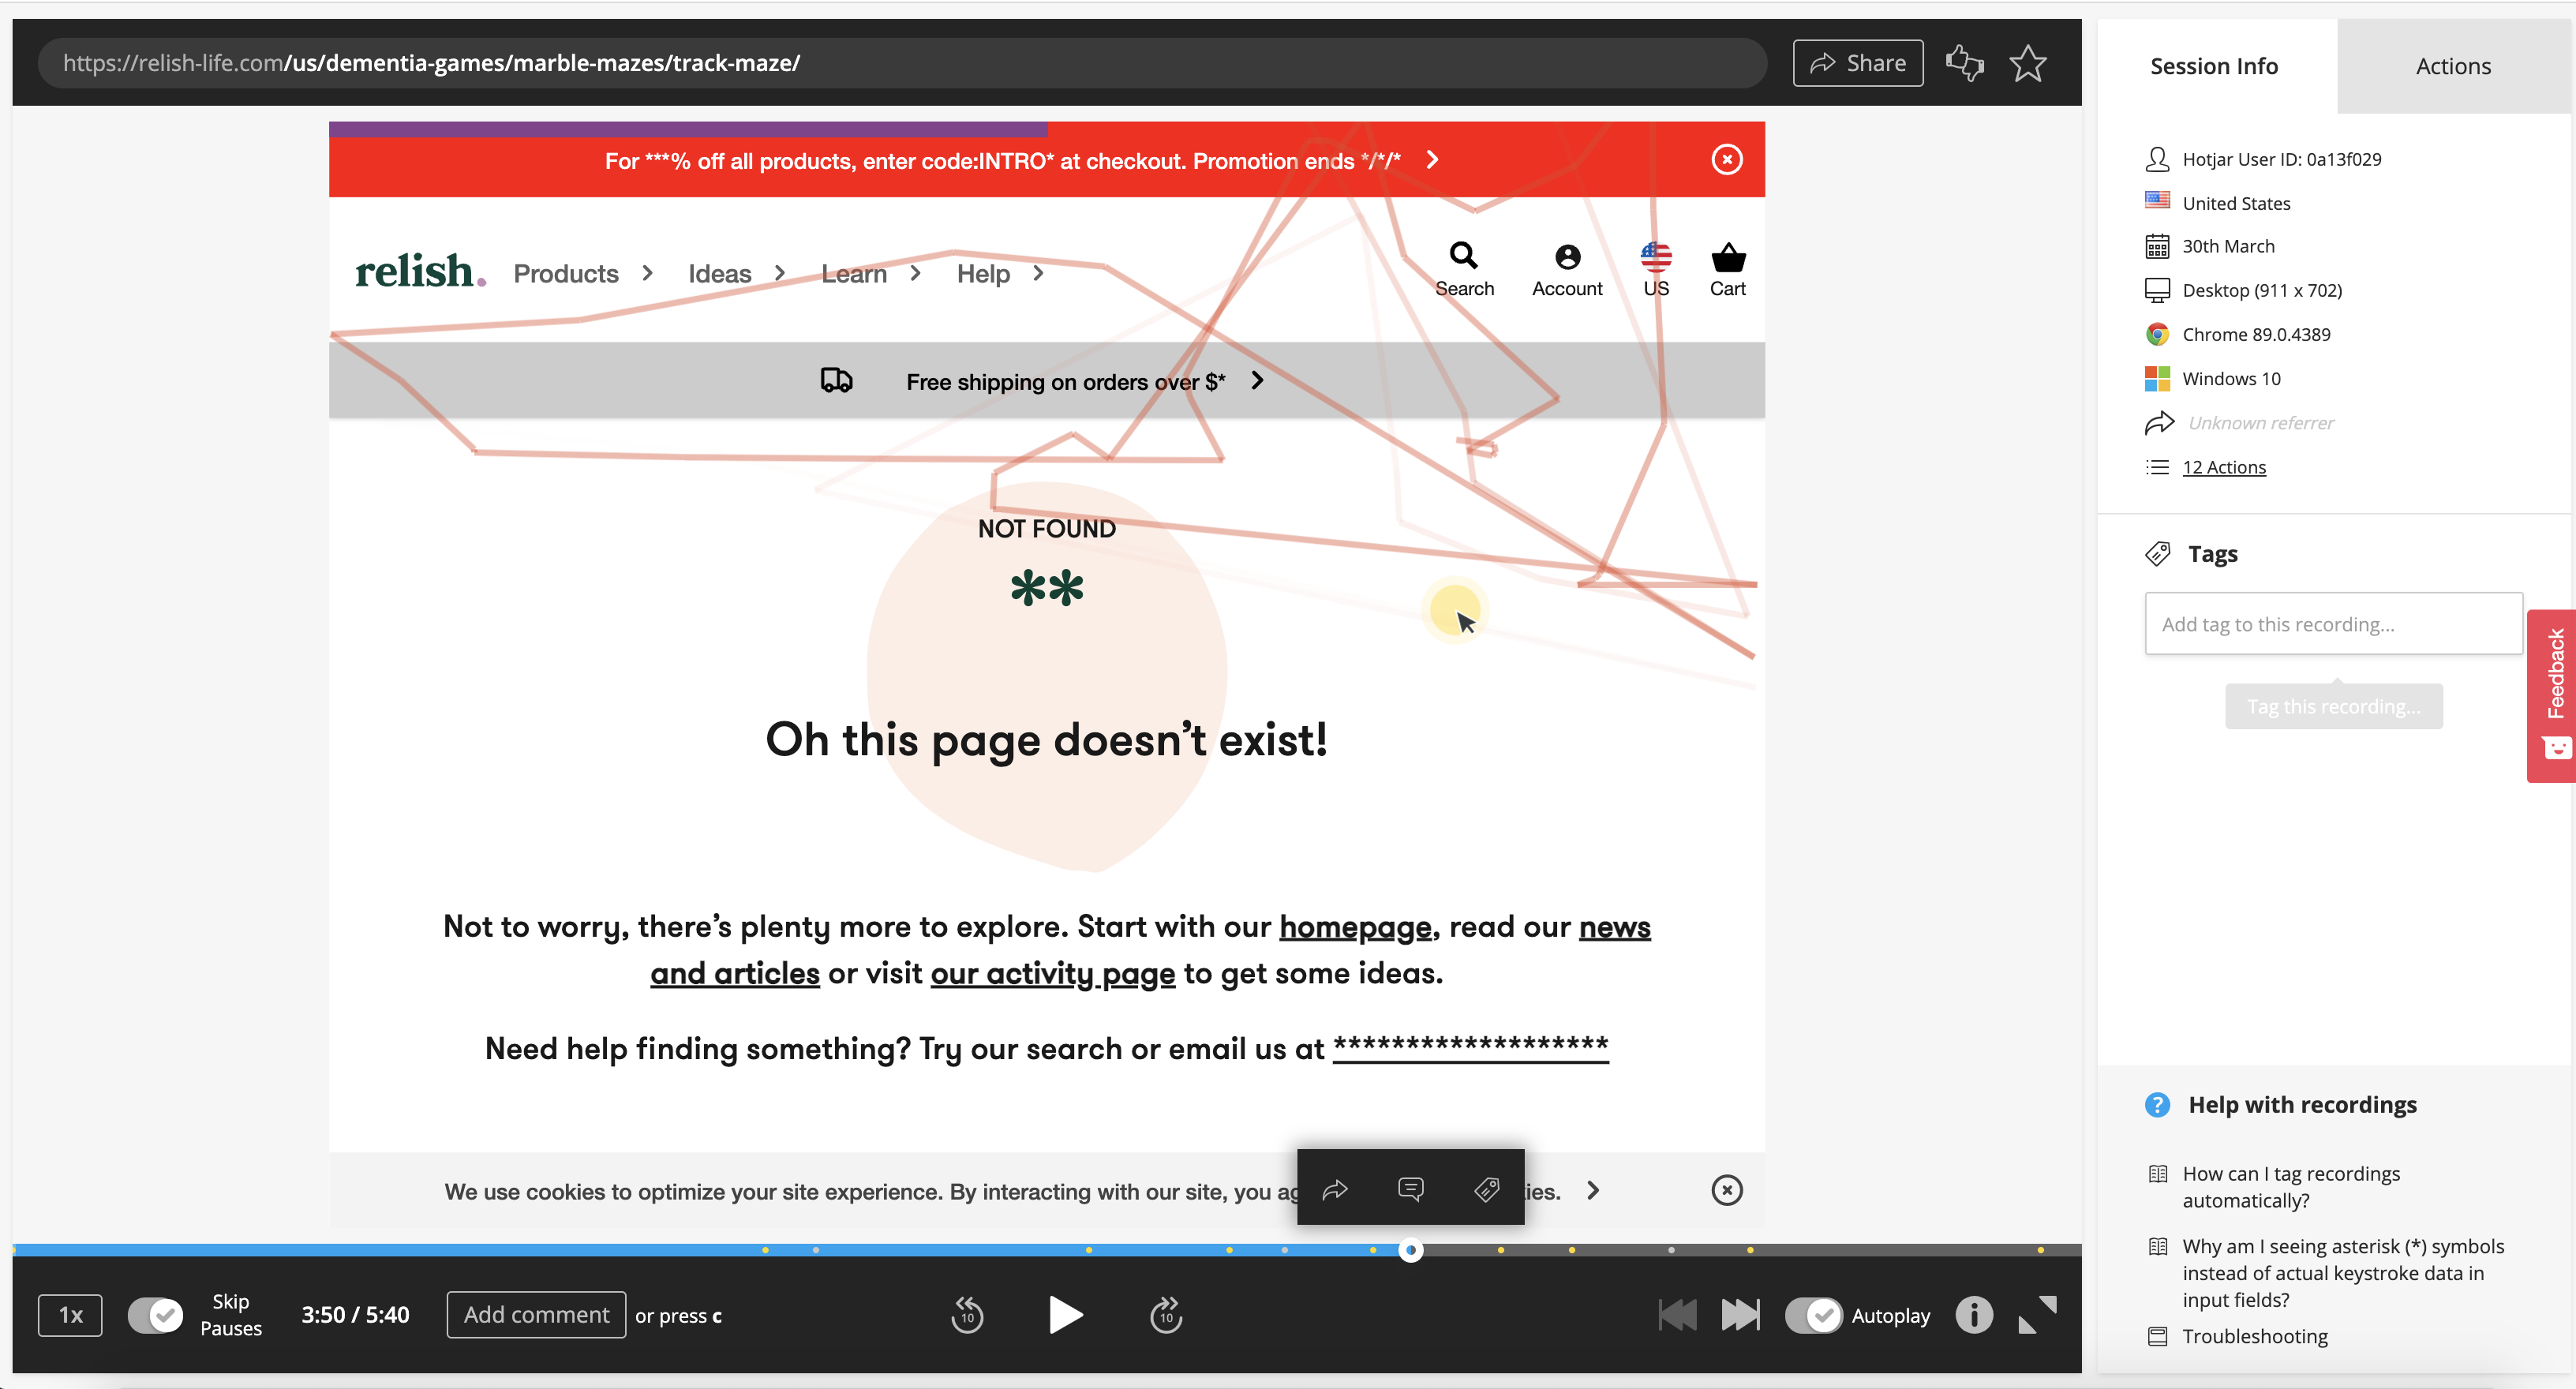Disable the Autoplay toggle
Image resolution: width=2576 pixels, height=1389 pixels.
click(1813, 1315)
